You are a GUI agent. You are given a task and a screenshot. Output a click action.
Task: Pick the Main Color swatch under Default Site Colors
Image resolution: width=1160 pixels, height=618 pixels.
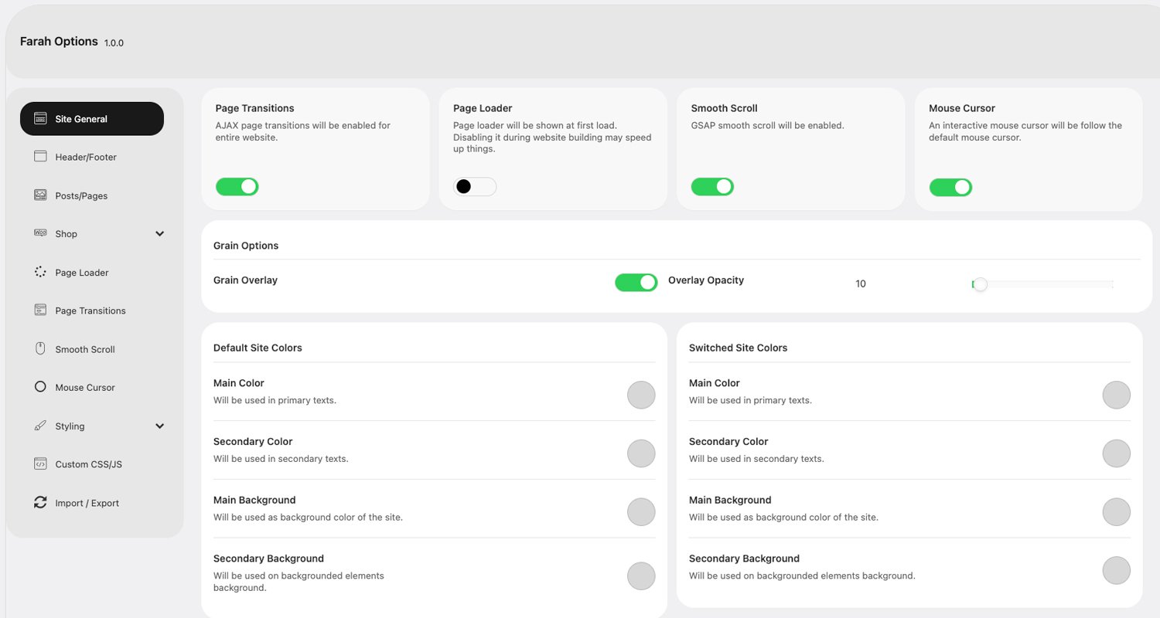(x=640, y=395)
